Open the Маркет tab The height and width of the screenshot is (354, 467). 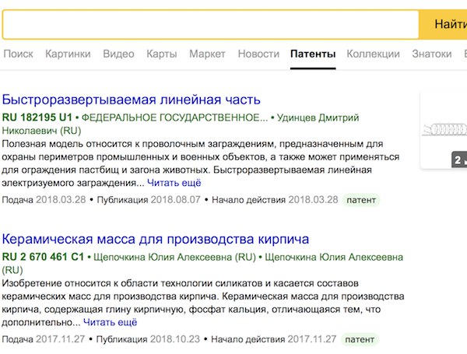coord(207,54)
